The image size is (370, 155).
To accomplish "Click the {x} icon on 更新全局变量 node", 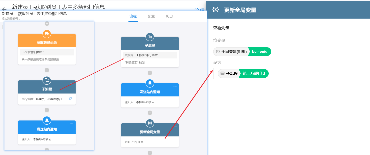I will pyautogui.click(x=150, y=123).
